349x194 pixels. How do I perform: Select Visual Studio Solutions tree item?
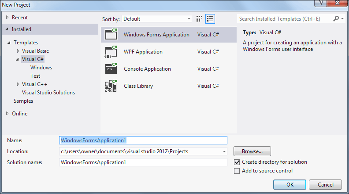click(x=48, y=93)
